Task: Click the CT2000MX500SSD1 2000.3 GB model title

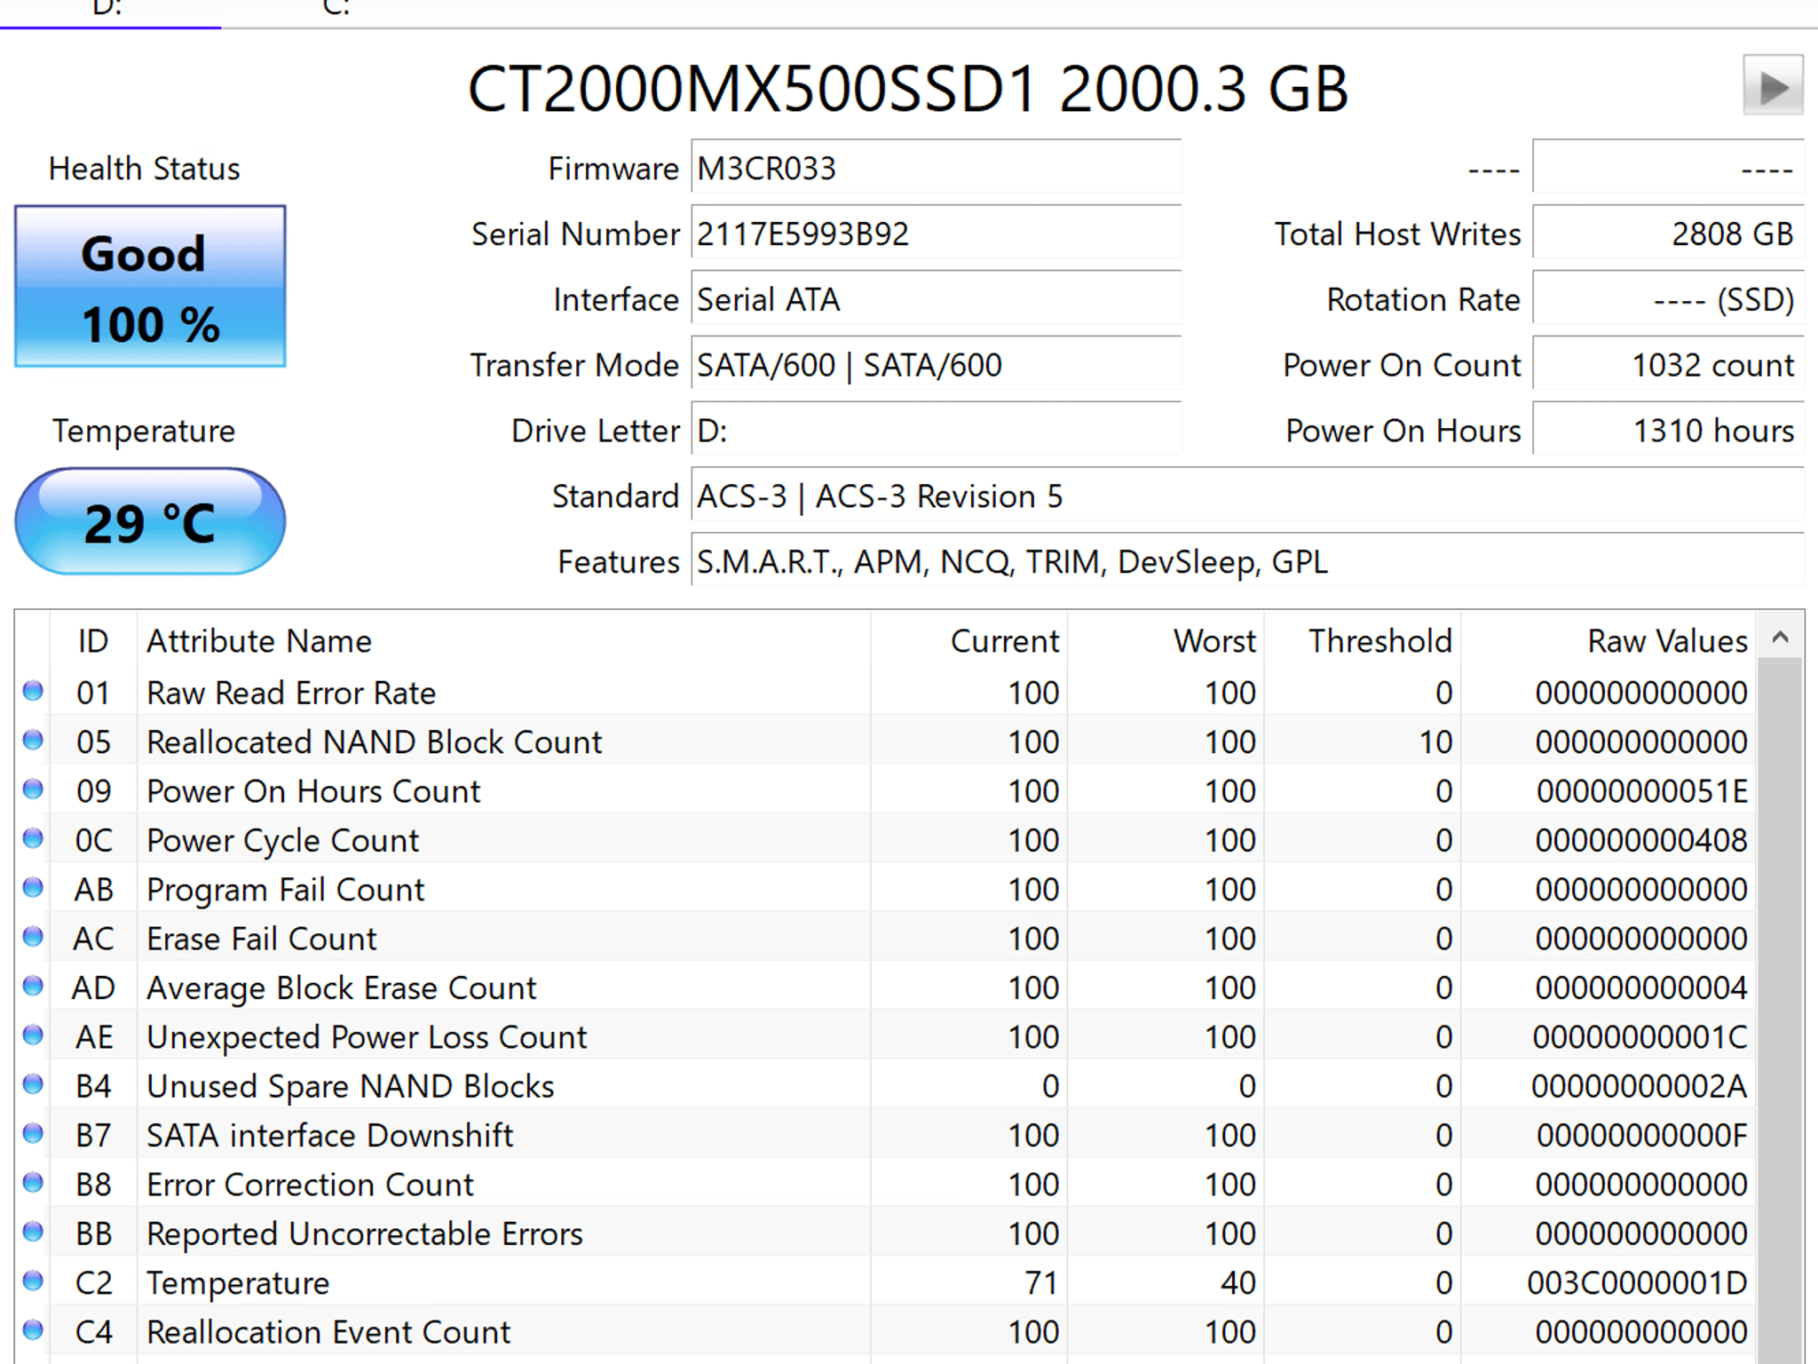Action: (x=908, y=89)
